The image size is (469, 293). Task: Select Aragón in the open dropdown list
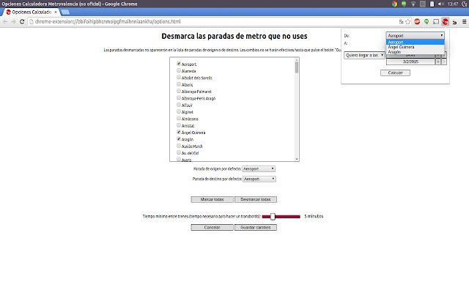(416, 52)
